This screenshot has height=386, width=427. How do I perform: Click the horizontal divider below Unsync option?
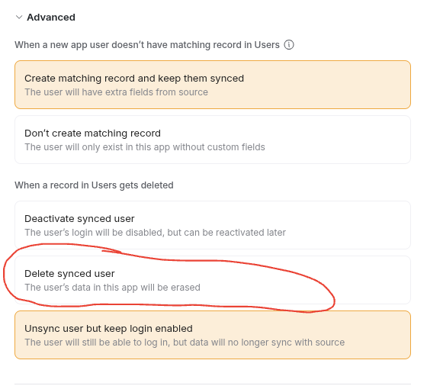(213, 384)
